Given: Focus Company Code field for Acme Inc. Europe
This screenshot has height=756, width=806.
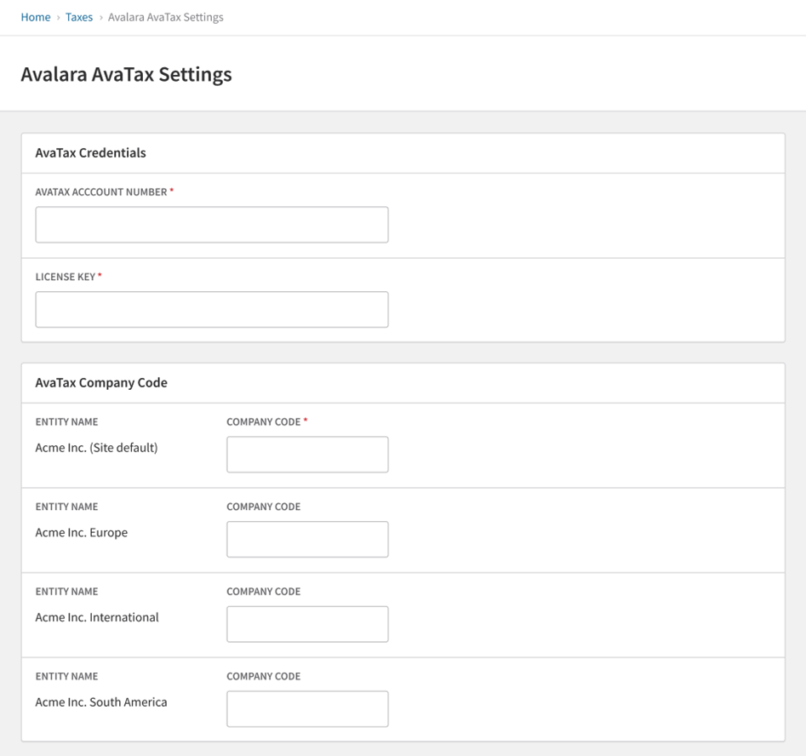Looking at the screenshot, I should 307,540.
